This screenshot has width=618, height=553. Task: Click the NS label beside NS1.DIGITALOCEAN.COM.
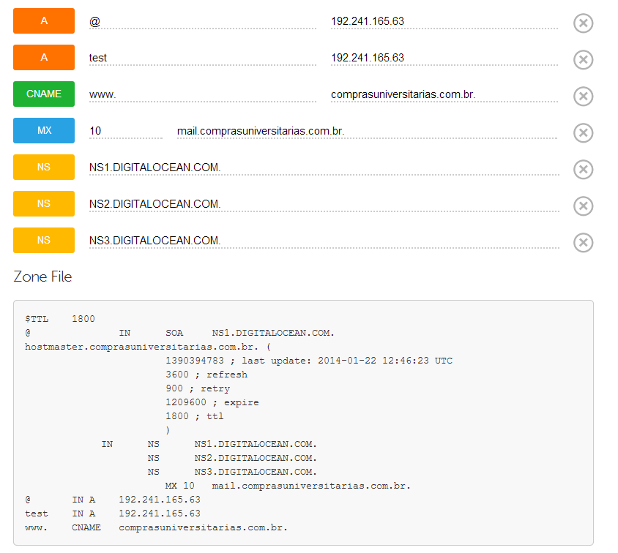pos(44,168)
